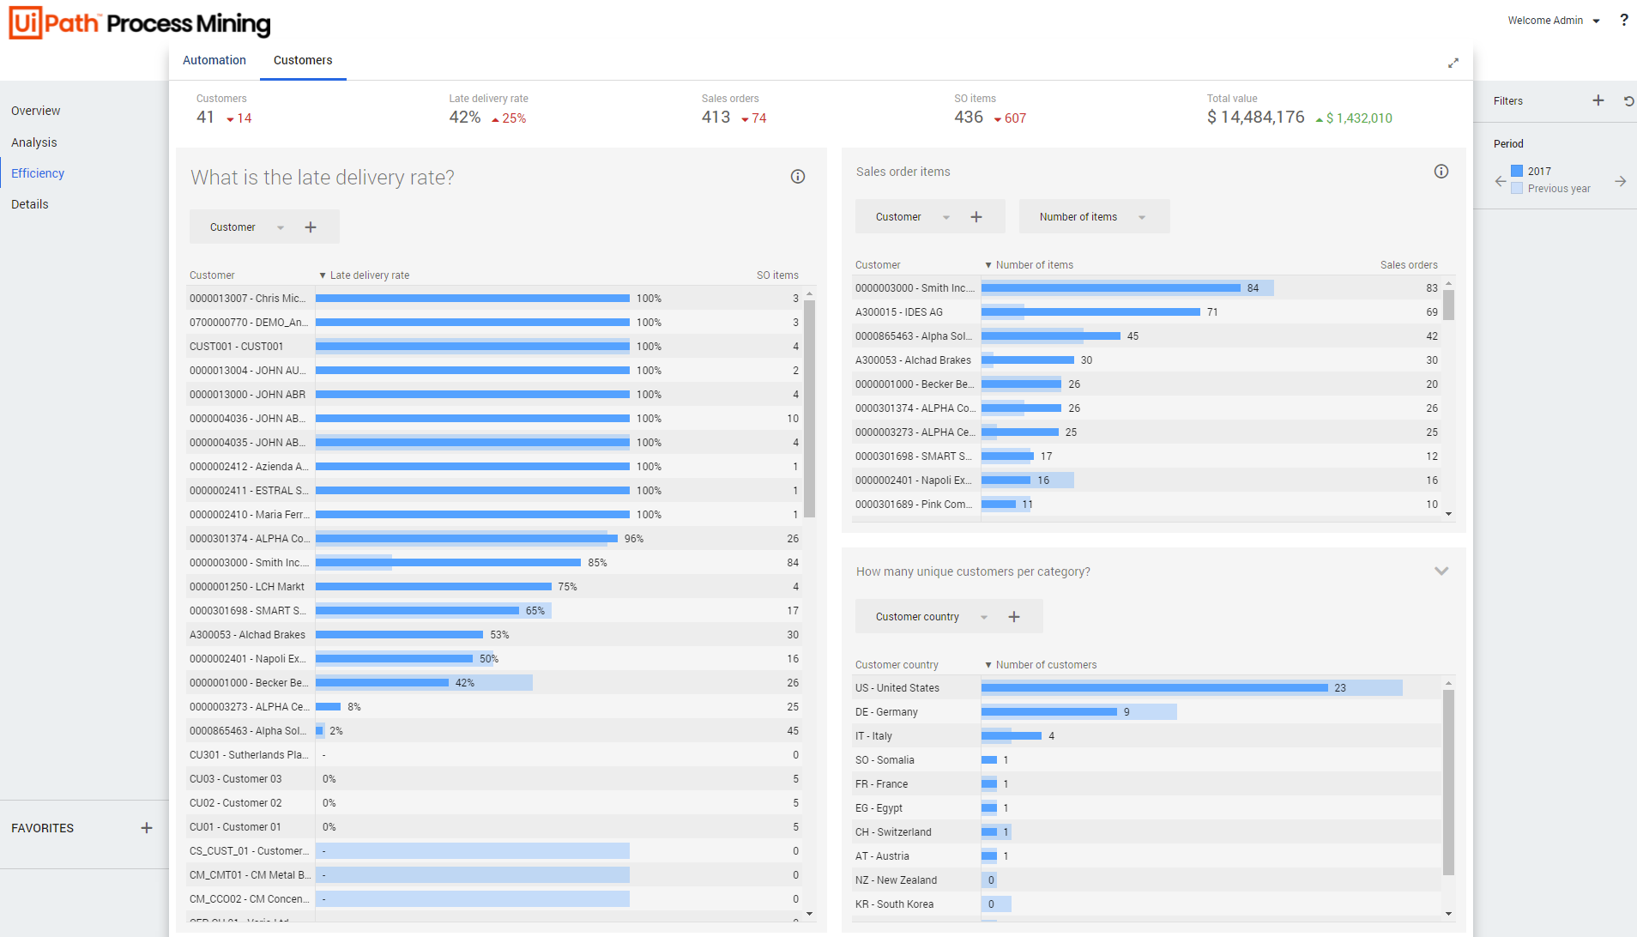This screenshot has width=1637, height=937.
Task: Click the Sales orders 413 KPI
Action: click(x=716, y=118)
